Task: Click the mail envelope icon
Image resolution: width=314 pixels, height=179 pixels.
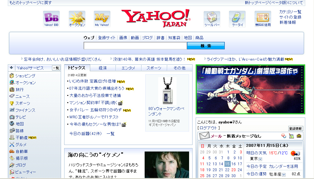Action: [204, 136]
